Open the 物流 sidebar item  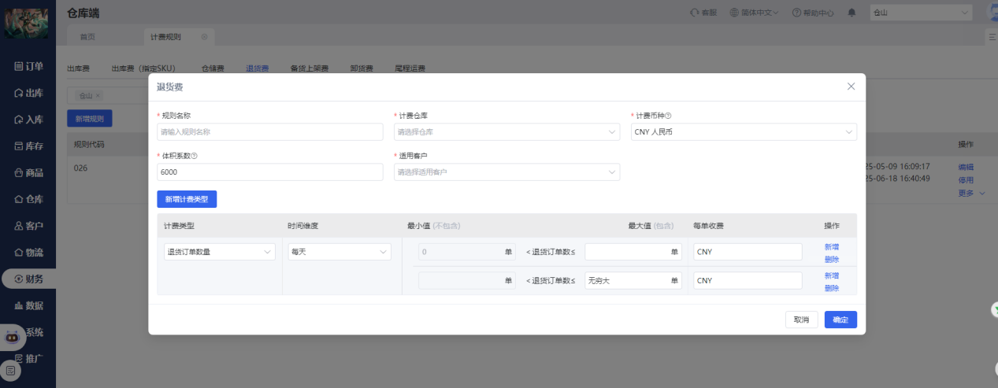[x=28, y=253]
